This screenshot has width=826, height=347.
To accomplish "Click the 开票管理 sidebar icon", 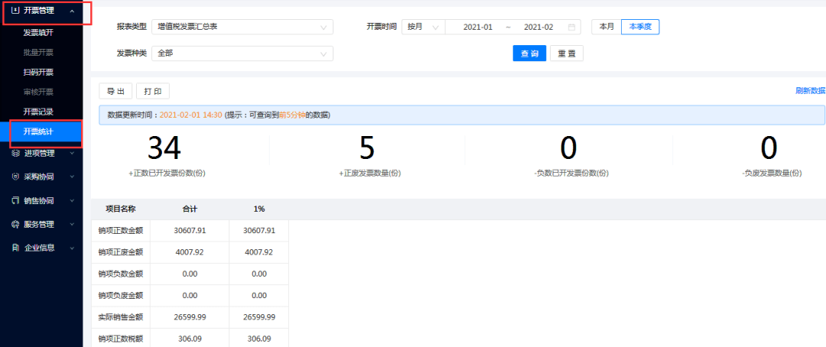I will (15, 10).
